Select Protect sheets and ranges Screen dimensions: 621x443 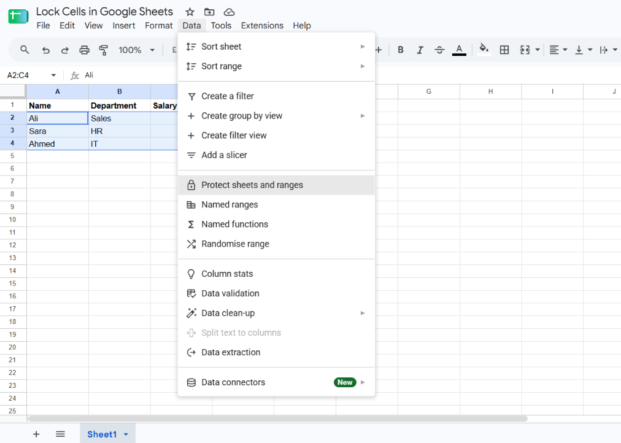(276, 185)
